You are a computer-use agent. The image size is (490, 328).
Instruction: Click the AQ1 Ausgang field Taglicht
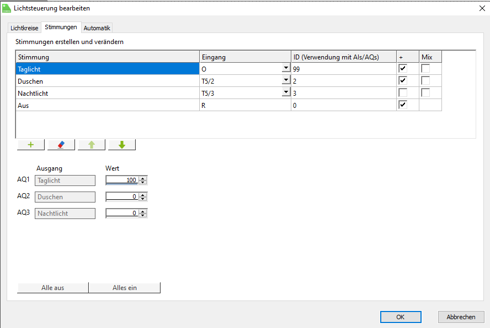(65, 181)
